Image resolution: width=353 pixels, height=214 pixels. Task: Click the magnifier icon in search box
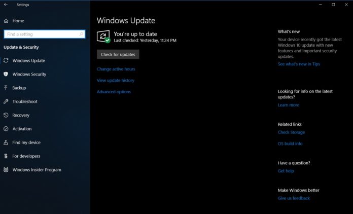click(x=81, y=34)
